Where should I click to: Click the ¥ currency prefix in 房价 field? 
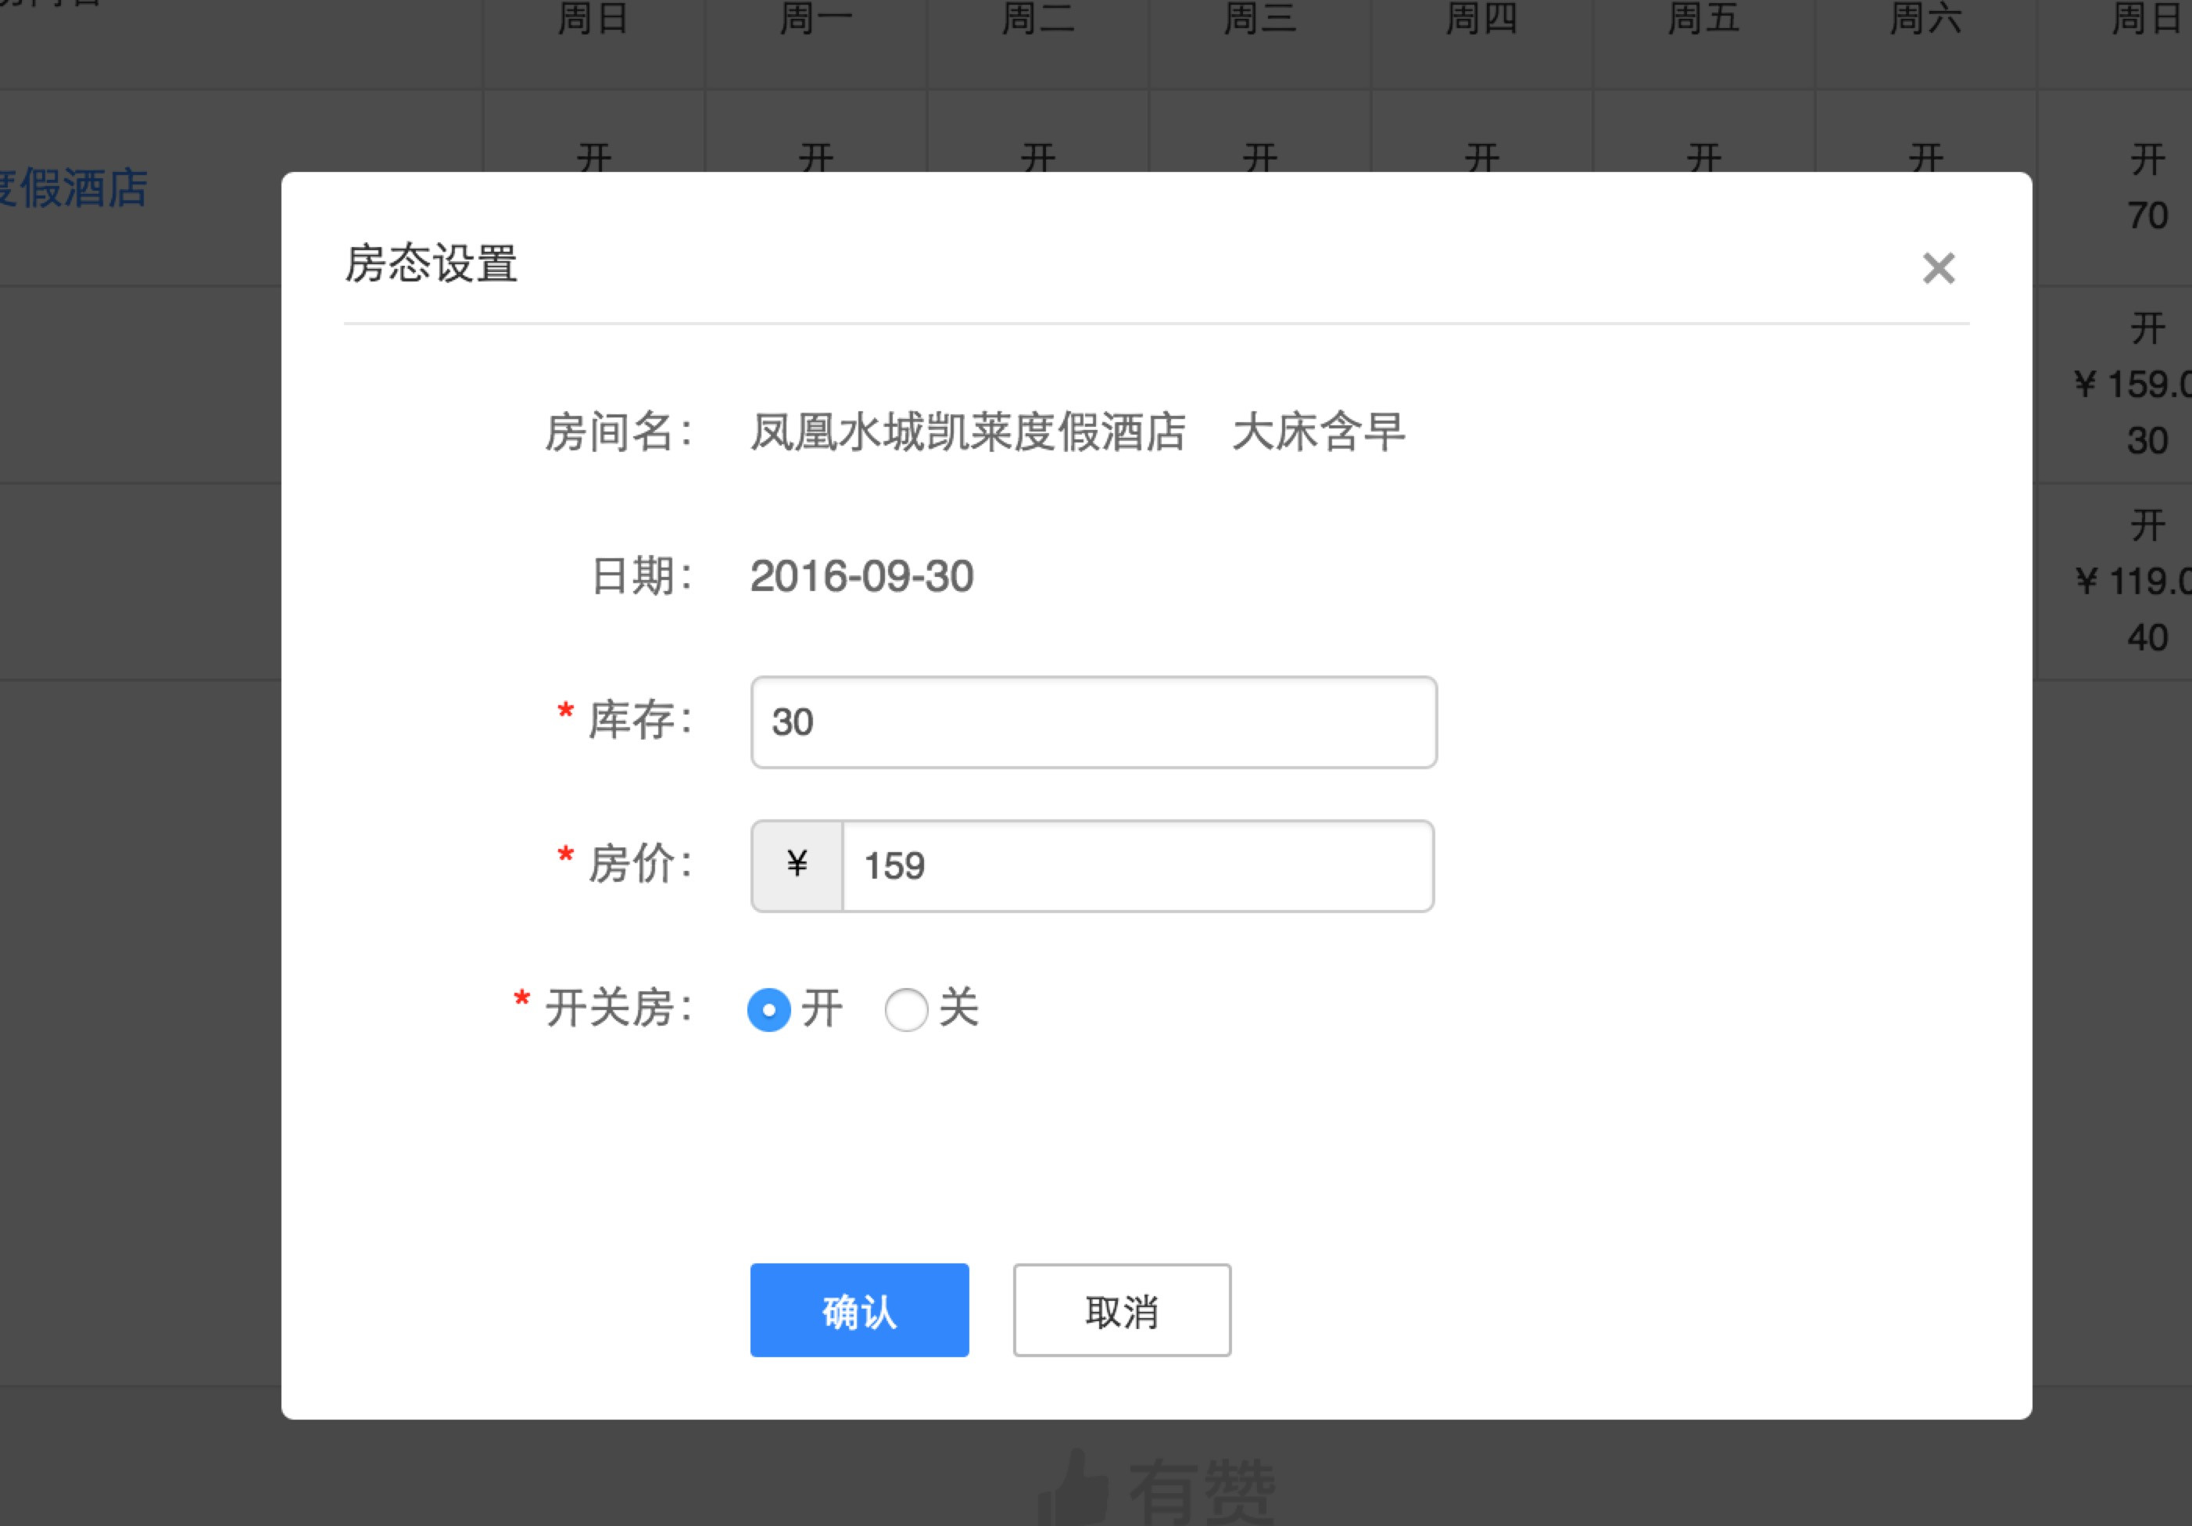click(797, 866)
